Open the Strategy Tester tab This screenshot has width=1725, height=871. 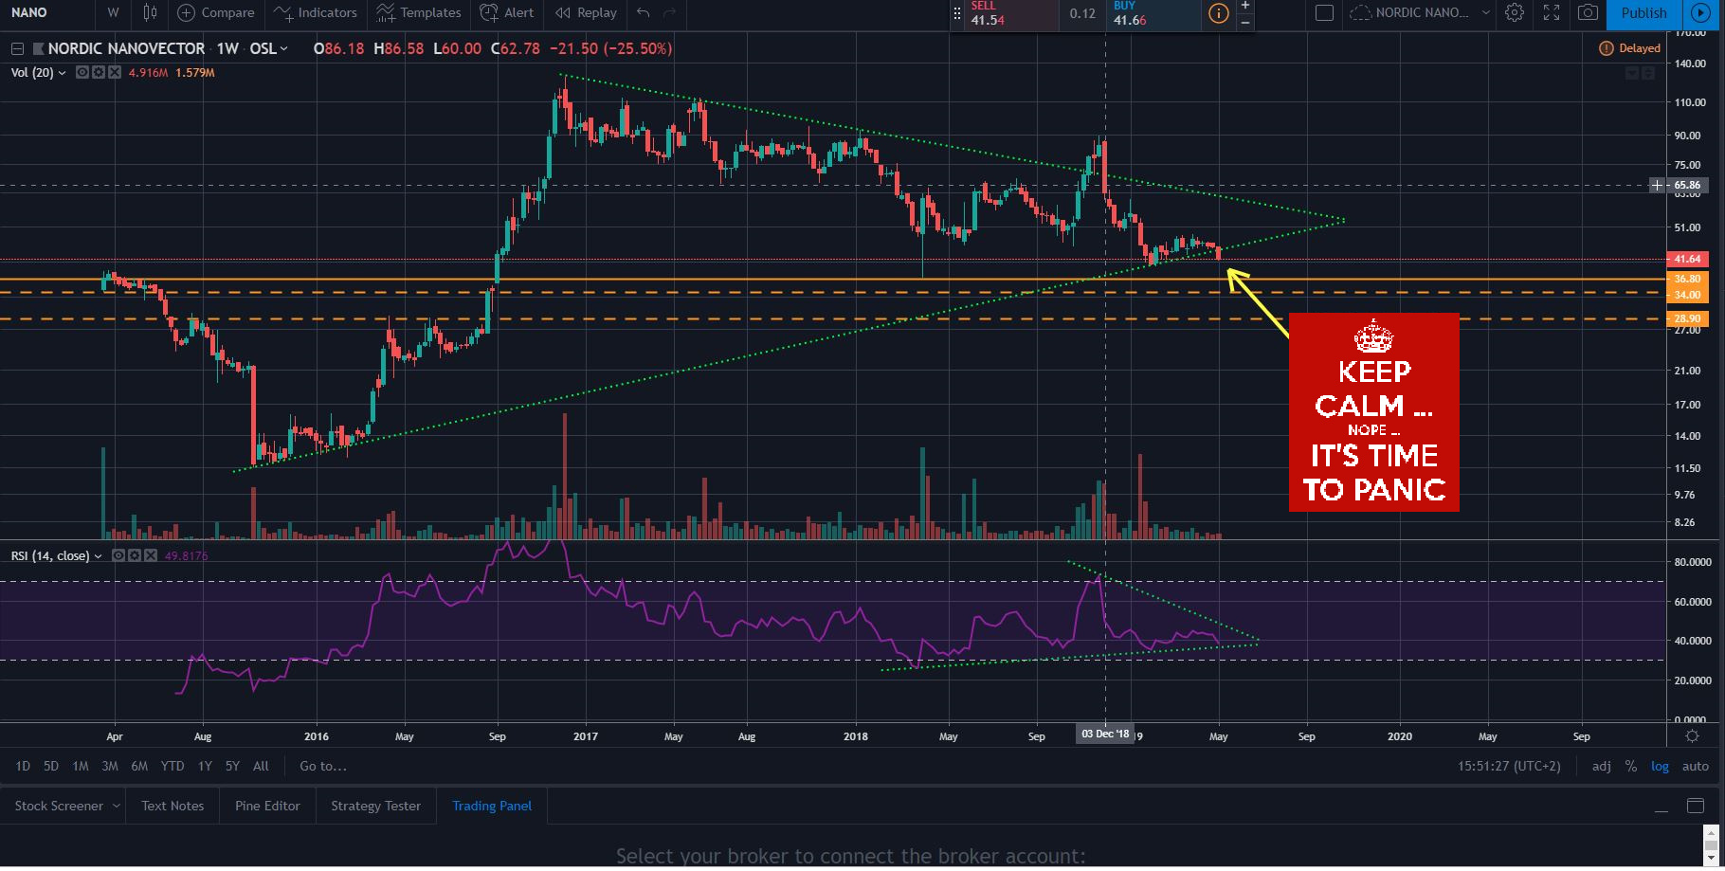point(375,806)
